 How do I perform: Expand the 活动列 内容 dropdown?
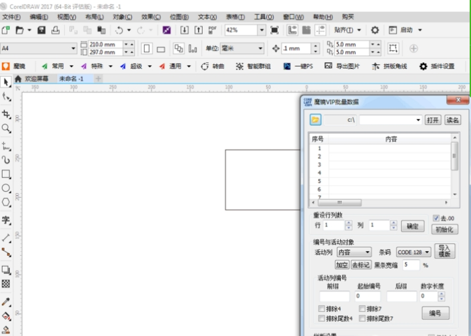point(354,253)
